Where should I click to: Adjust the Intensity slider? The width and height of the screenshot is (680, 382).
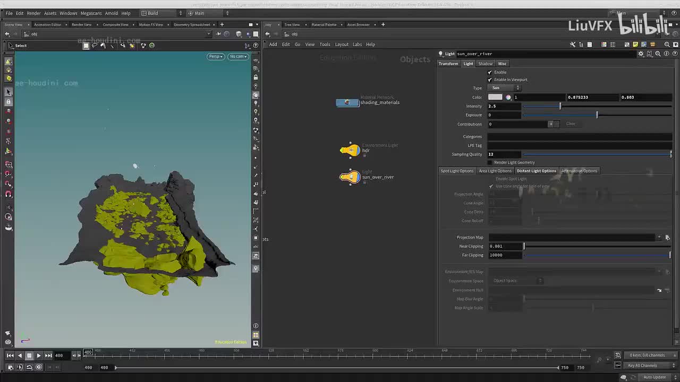559,106
